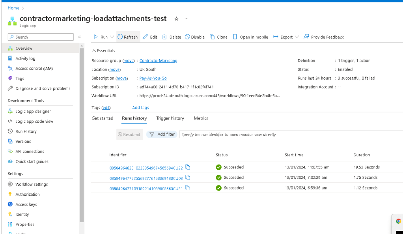Click the Versions icon in the sidebar

point(10,141)
